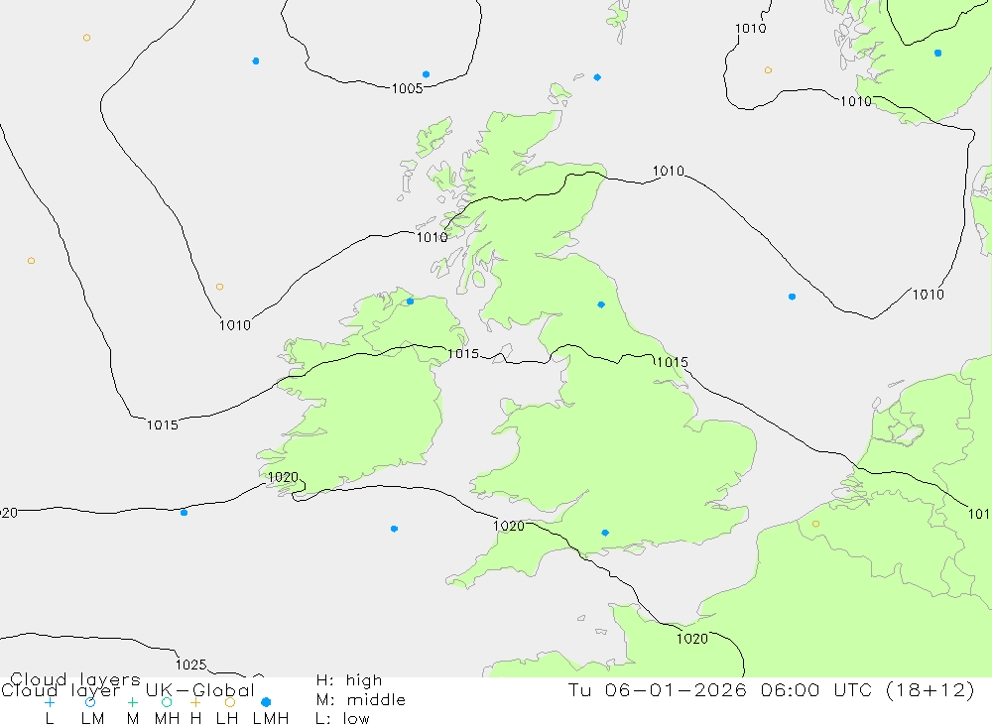
Task: Click the blue cloud dot over Norway
Action: pyautogui.click(x=937, y=54)
